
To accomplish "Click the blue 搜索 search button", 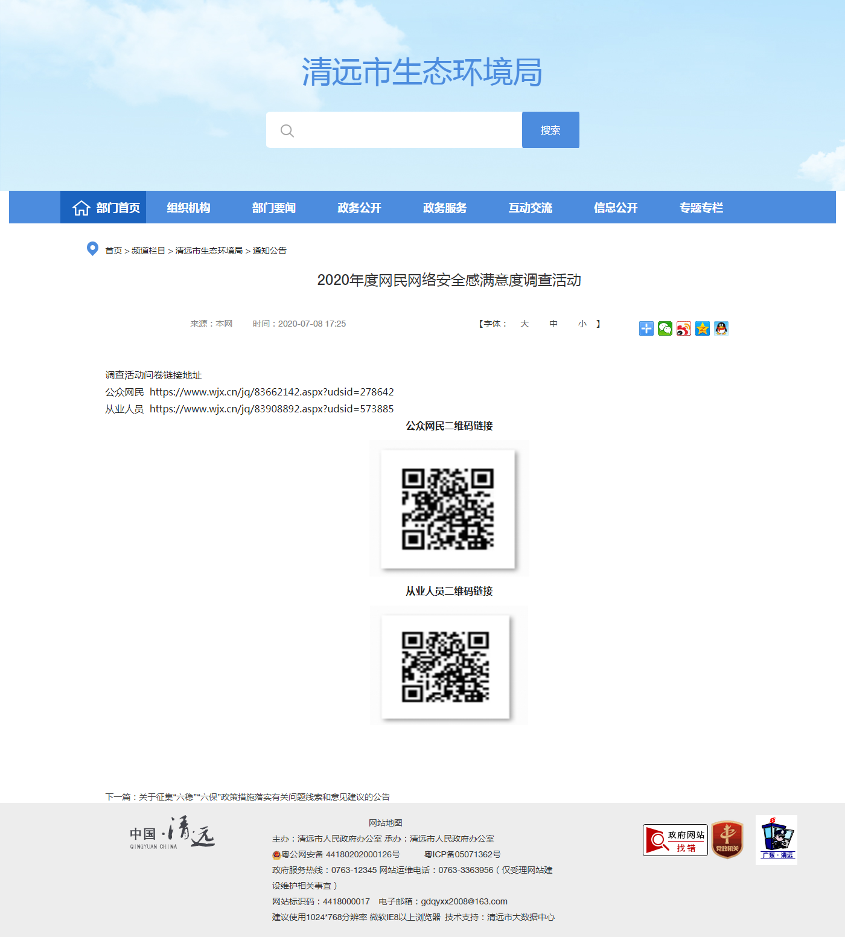I will point(550,130).
